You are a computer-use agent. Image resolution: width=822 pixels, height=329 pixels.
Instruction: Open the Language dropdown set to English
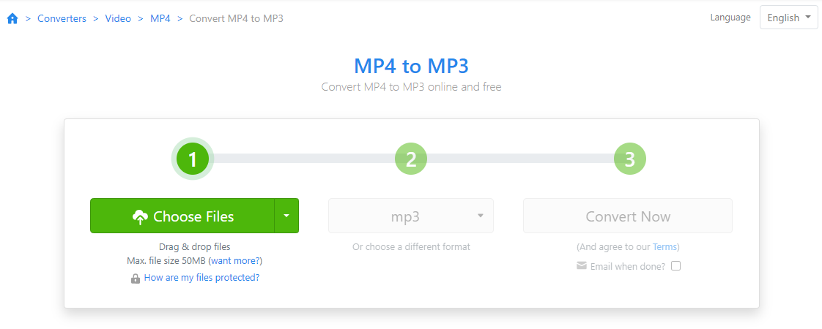(x=788, y=18)
